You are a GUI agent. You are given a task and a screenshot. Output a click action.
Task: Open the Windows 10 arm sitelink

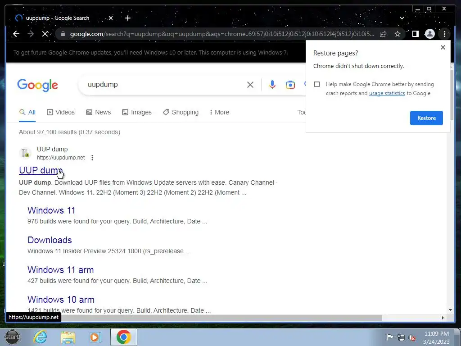click(x=61, y=300)
